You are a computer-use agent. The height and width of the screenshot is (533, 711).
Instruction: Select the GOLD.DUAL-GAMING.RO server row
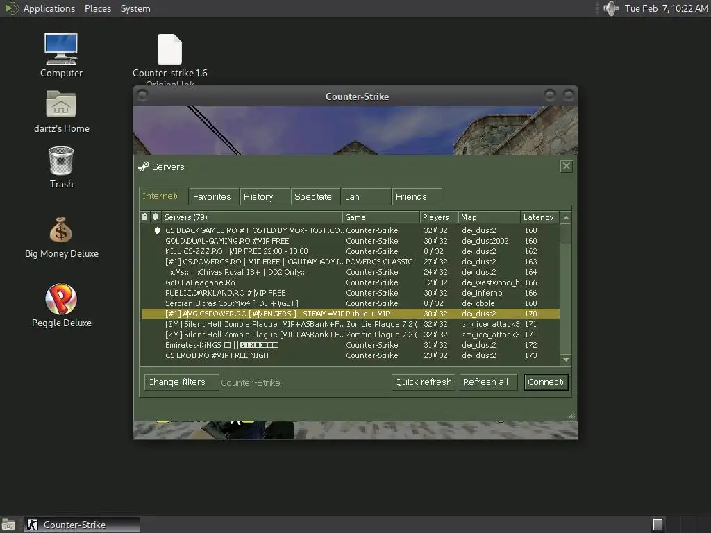[x=350, y=241]
